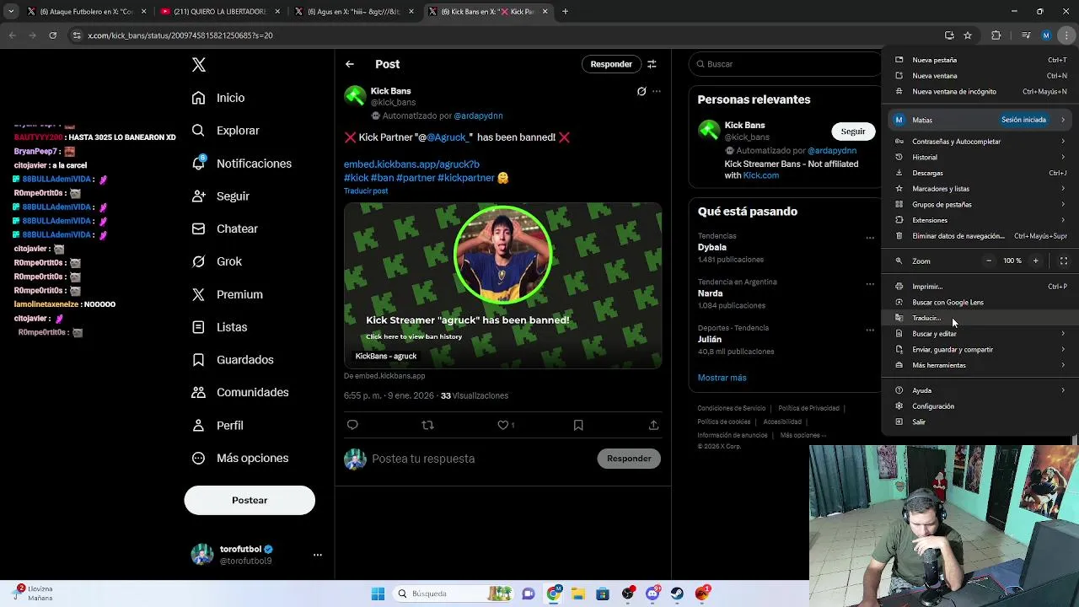Bookmark this page with star icon
1079x607 pixels.
[968, 35]
